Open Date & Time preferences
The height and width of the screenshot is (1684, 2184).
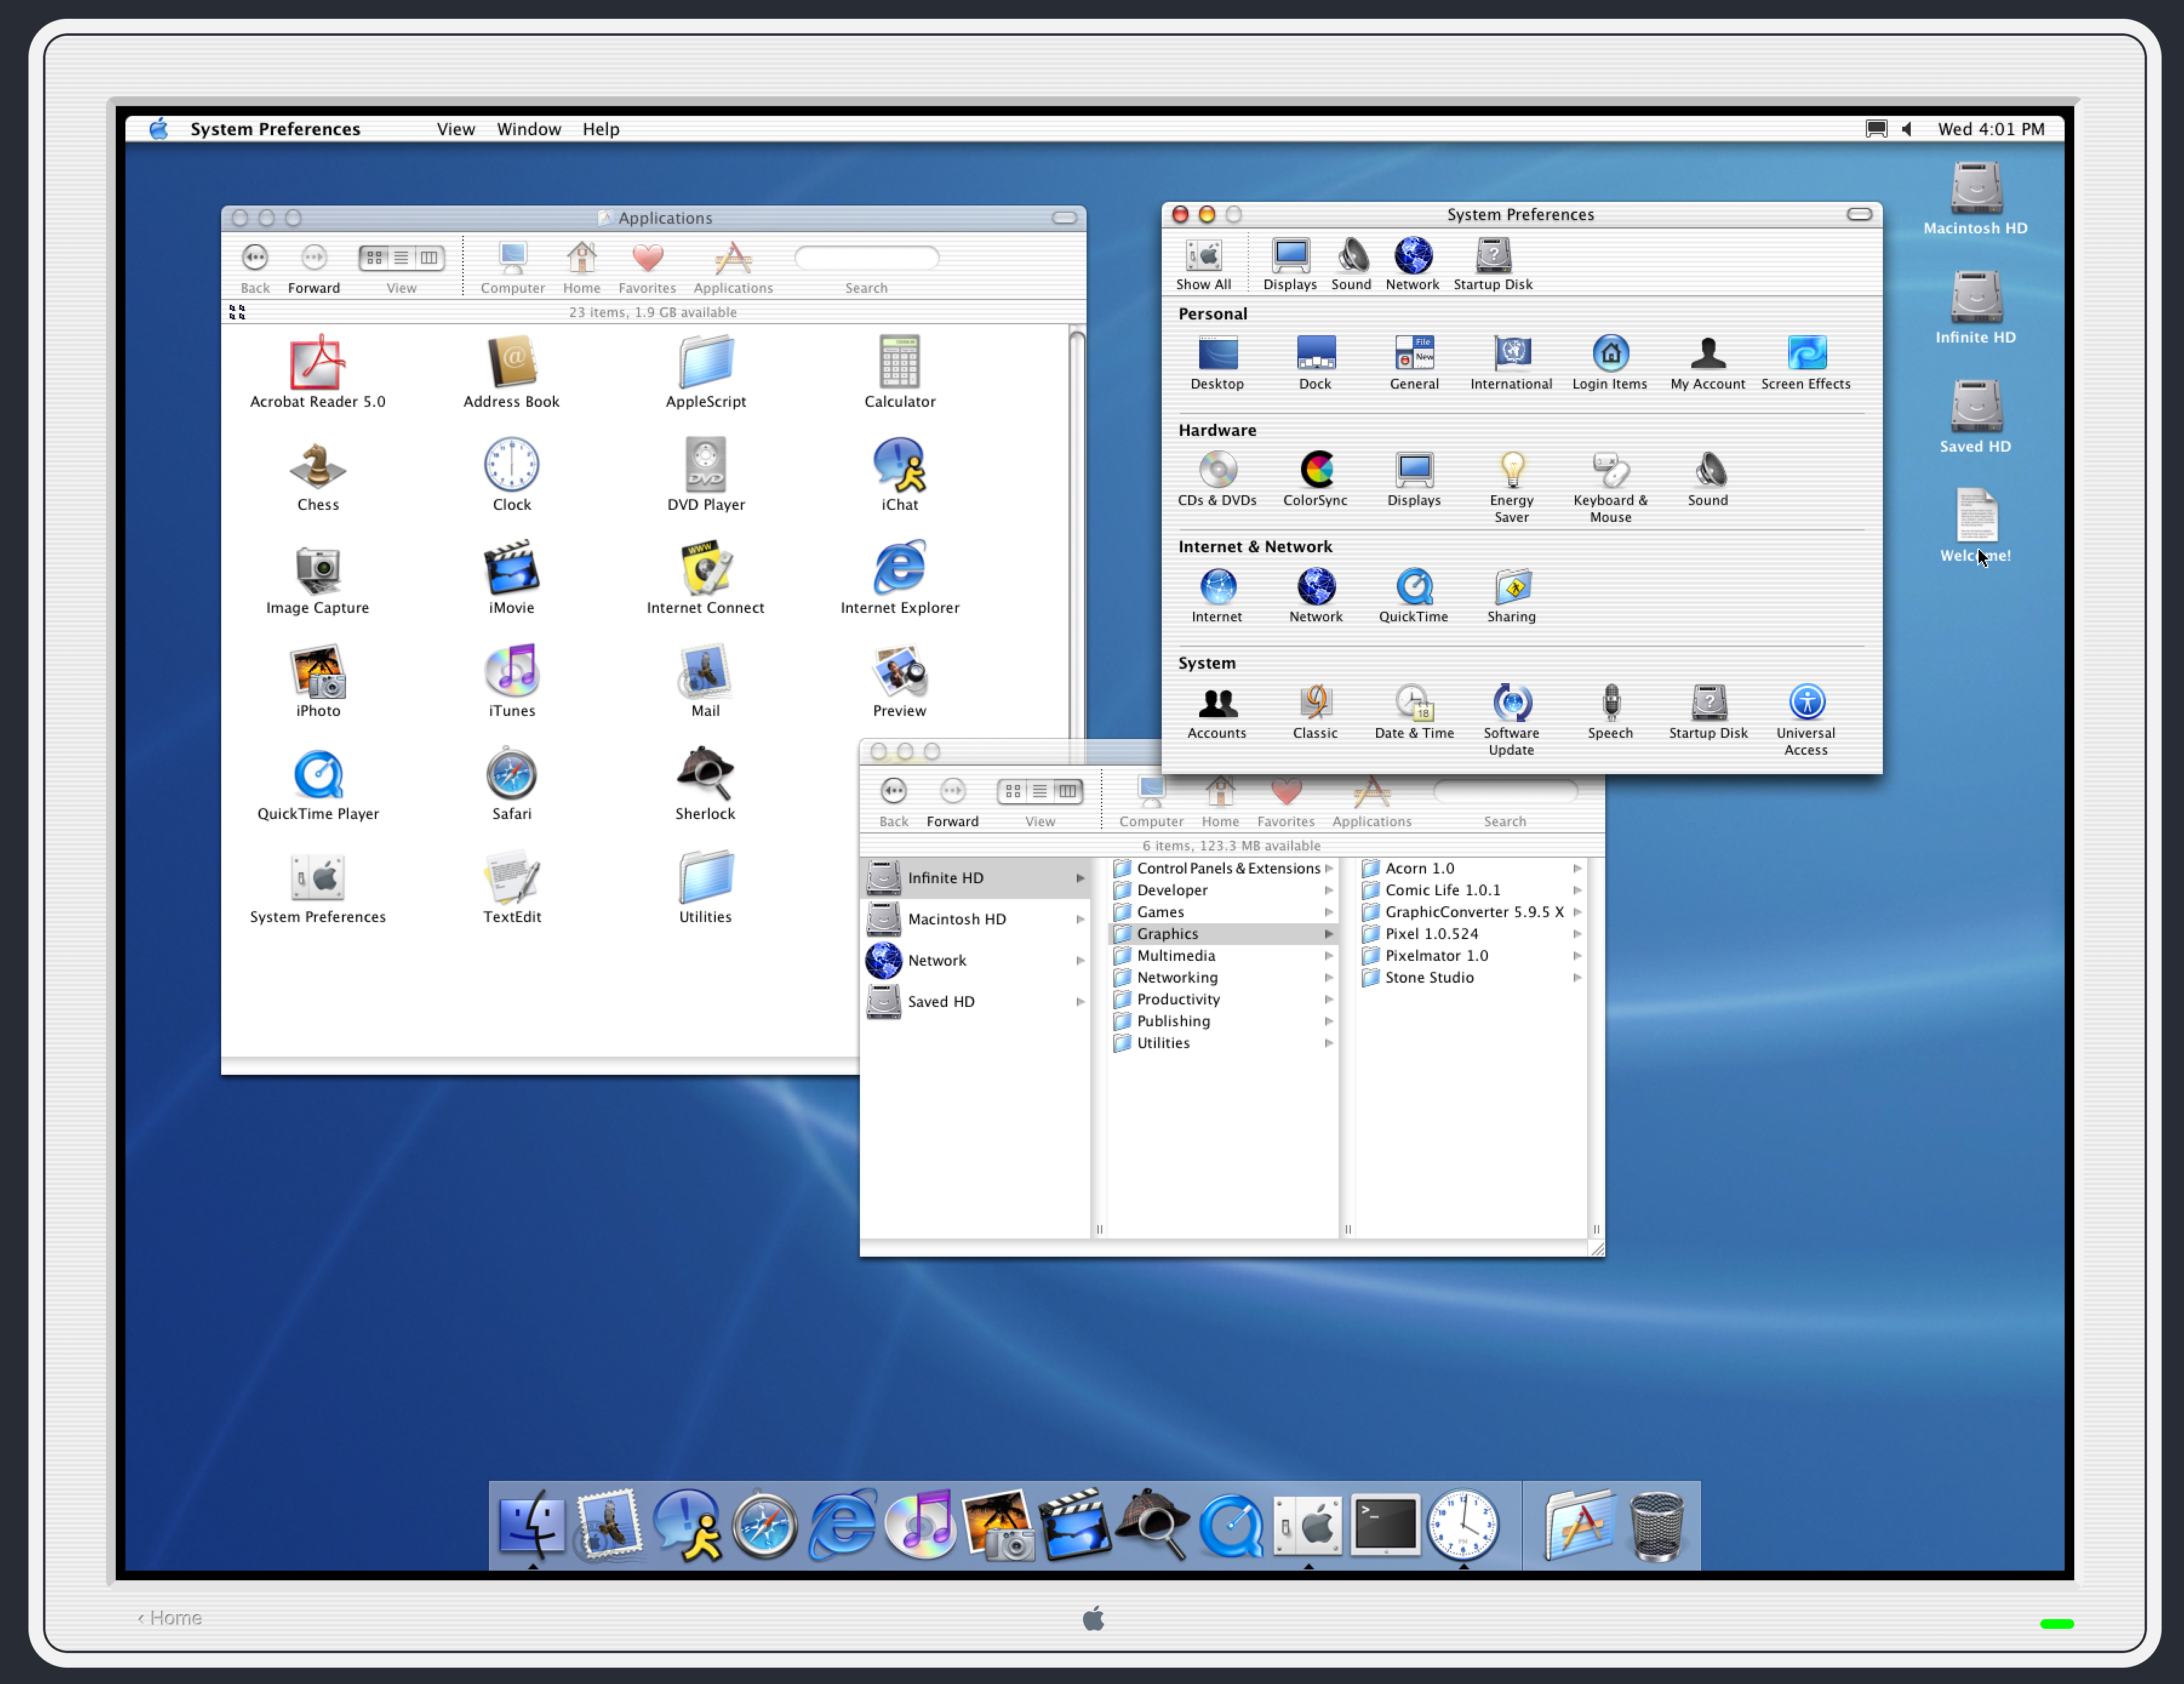pos(1414,712)
